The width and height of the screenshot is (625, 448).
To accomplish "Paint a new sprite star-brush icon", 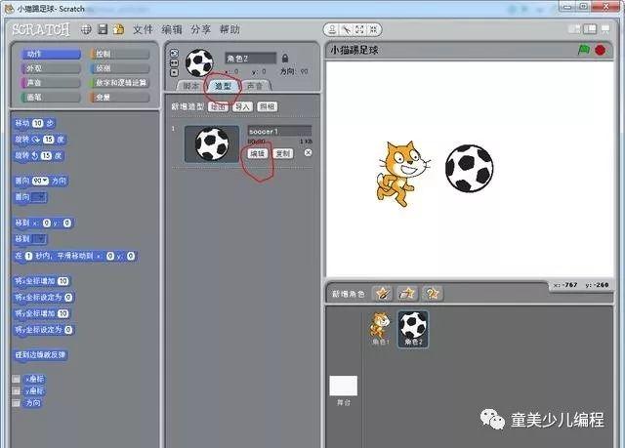I will (x=382, y=294).
